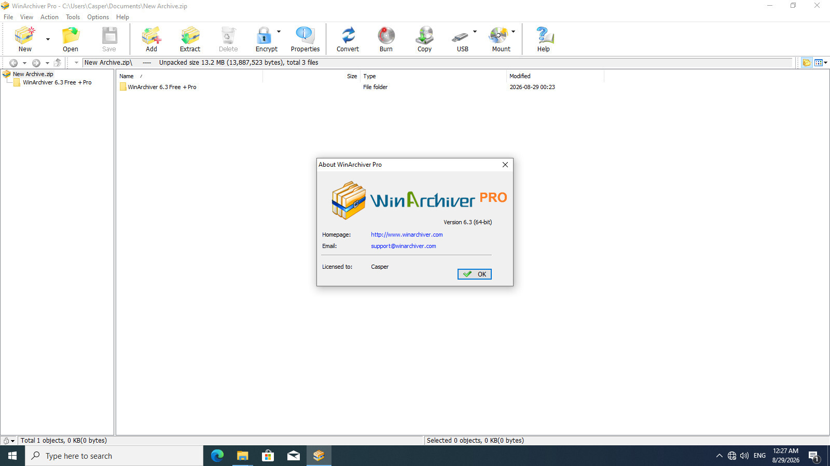Close the About WinArchiver Pro dialog

[505, 165]
